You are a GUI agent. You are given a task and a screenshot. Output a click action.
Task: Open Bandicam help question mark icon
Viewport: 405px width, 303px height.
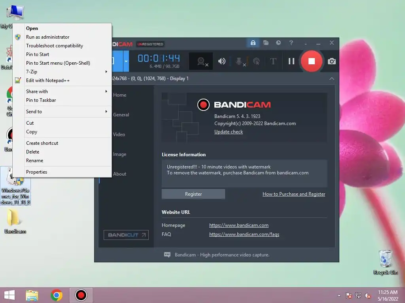291,43
